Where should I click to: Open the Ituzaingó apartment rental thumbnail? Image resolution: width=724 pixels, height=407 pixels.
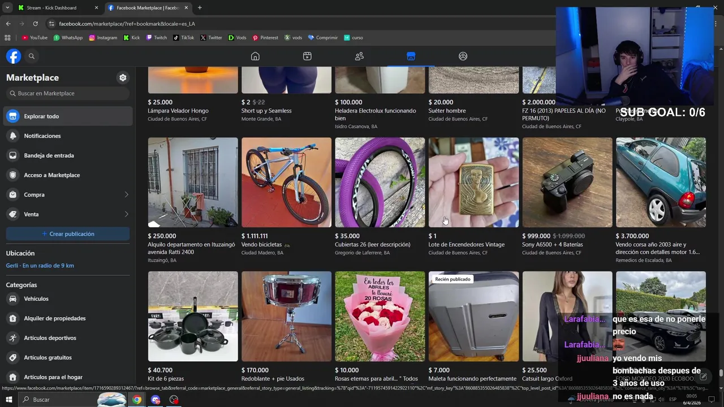[193, 182]
